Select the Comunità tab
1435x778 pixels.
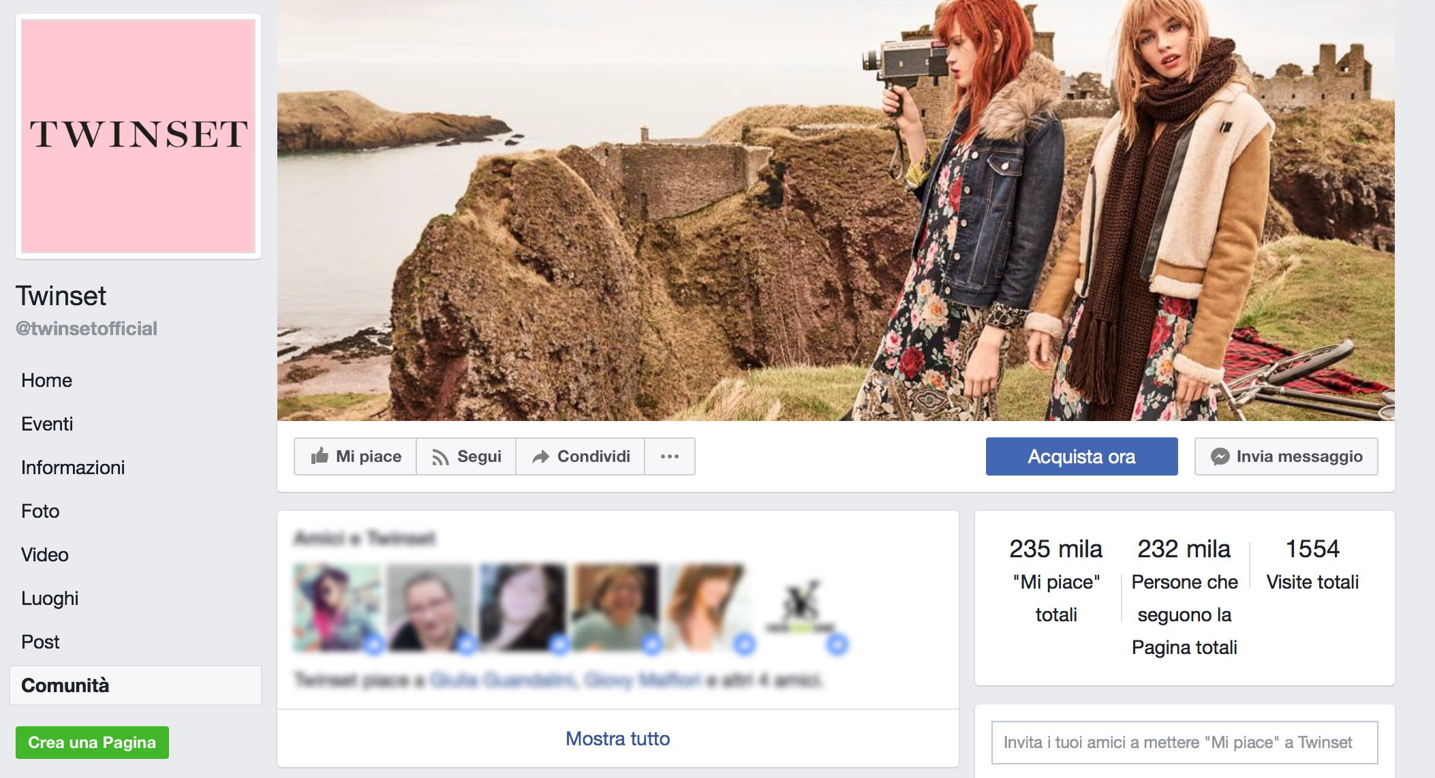[x=65, y=685]
